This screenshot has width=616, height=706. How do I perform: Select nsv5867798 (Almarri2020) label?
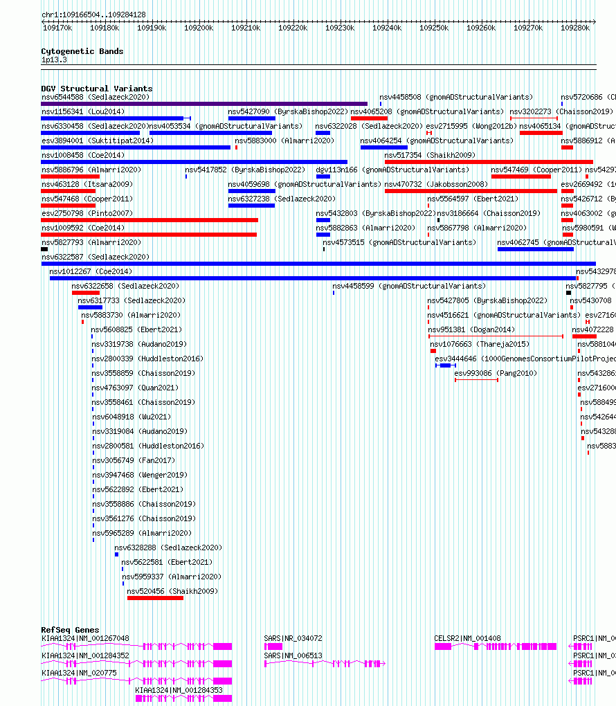pos(477,228)
